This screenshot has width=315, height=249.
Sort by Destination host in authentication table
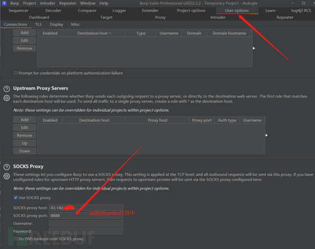94,33
